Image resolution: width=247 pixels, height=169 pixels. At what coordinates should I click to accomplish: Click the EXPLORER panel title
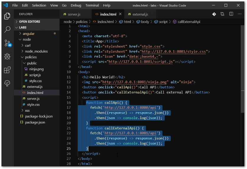pyautogui.click(x=26, y=14)
